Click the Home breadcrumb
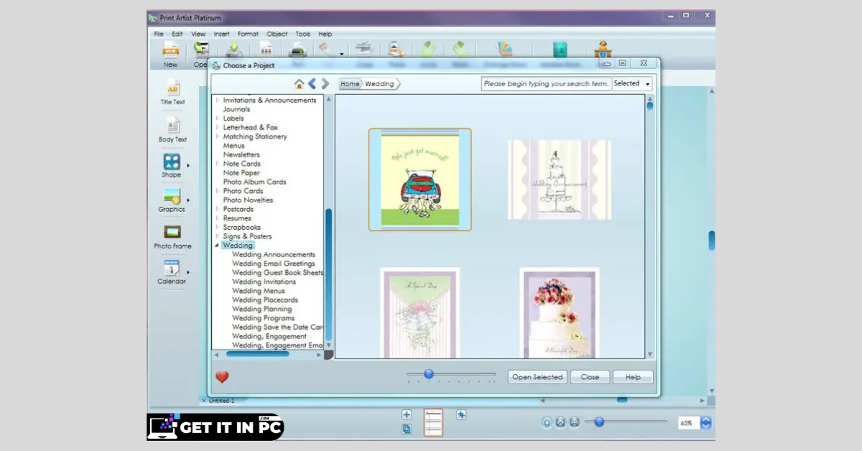The width and height of the screenshot is (862, 451). point(350,84)
